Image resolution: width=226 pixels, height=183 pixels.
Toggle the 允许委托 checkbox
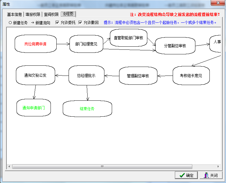click(57, 22)
